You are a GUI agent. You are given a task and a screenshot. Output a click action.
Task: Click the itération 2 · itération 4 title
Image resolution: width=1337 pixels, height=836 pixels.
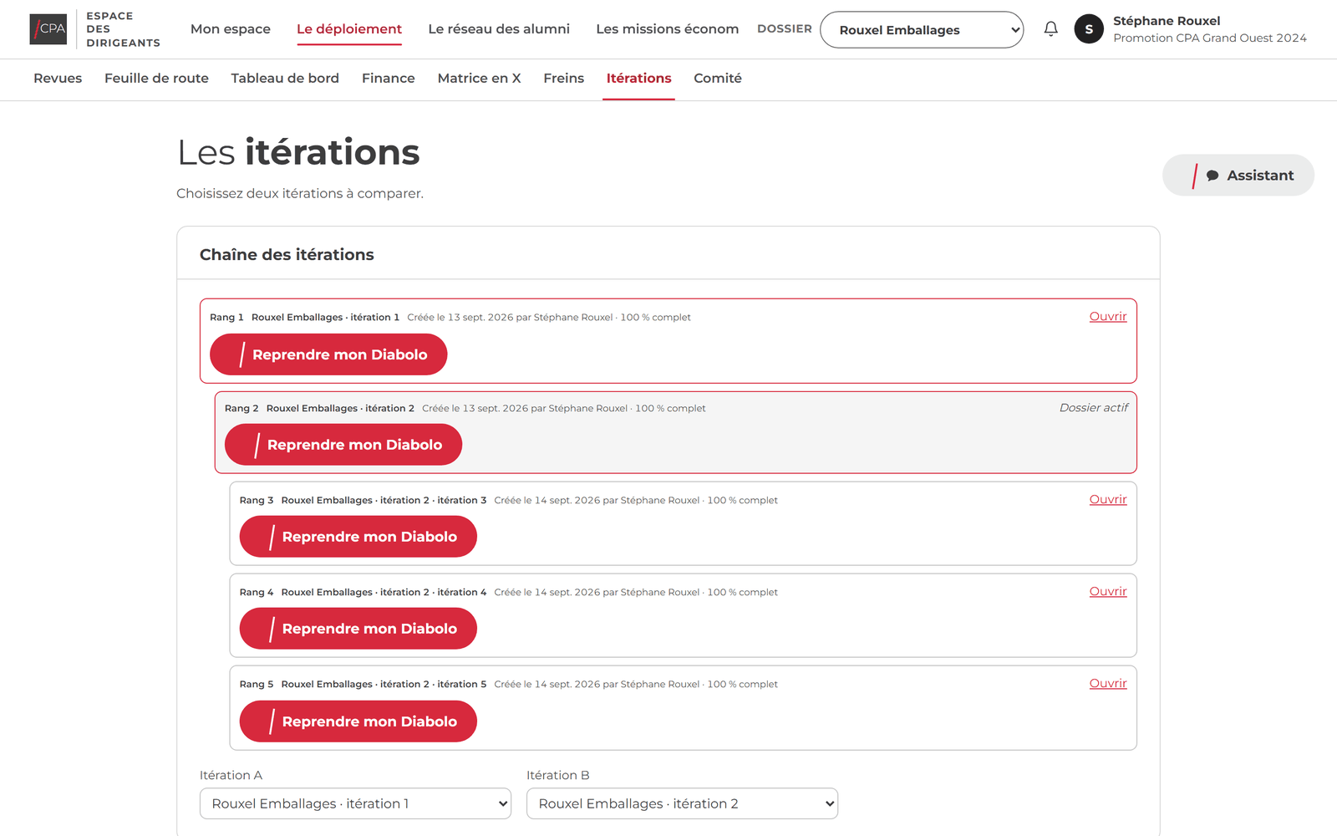384,593
